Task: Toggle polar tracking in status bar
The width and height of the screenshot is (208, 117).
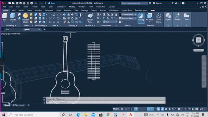Action: pos(136,109)
